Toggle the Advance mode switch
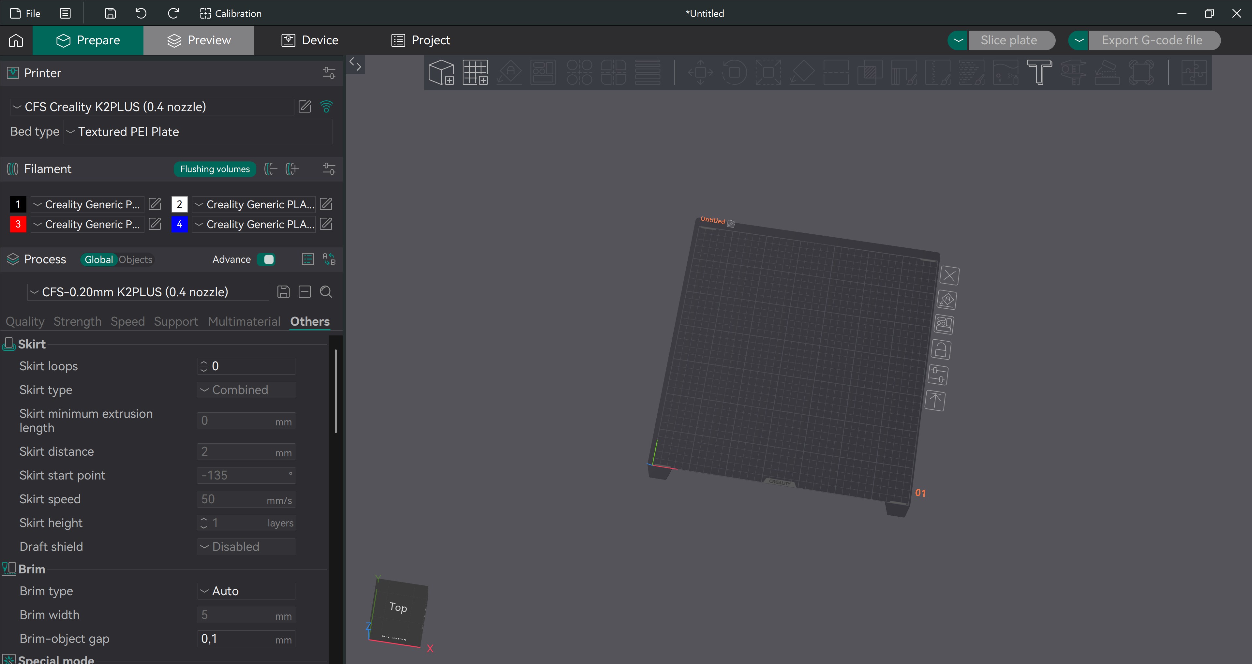 [x=266, y=259]
